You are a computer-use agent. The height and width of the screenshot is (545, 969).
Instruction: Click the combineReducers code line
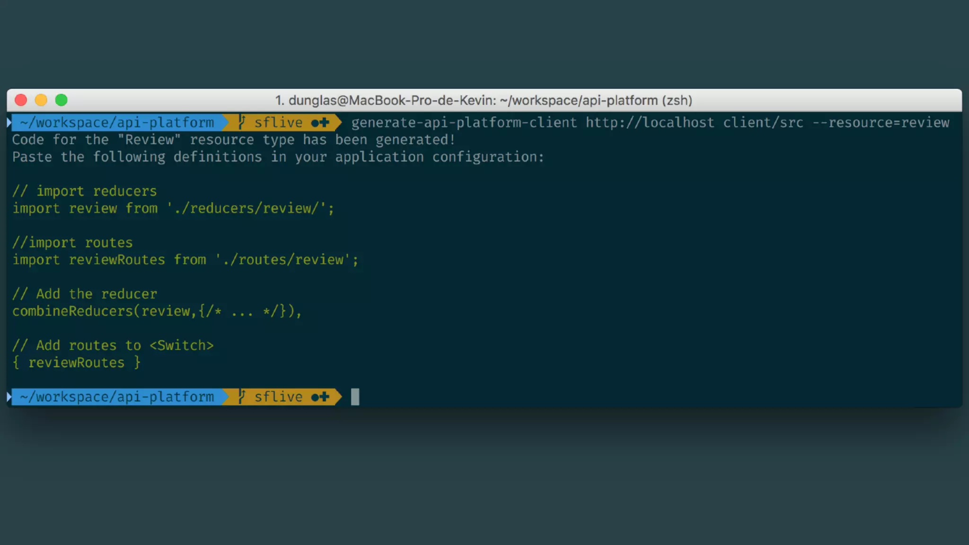[x=157, y=311]
